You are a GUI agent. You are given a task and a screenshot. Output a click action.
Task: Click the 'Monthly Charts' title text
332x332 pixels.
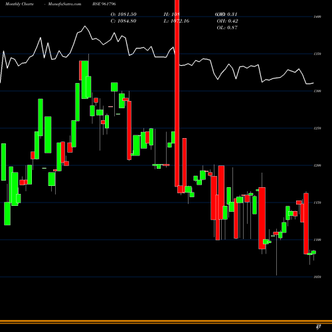point(19,4)
